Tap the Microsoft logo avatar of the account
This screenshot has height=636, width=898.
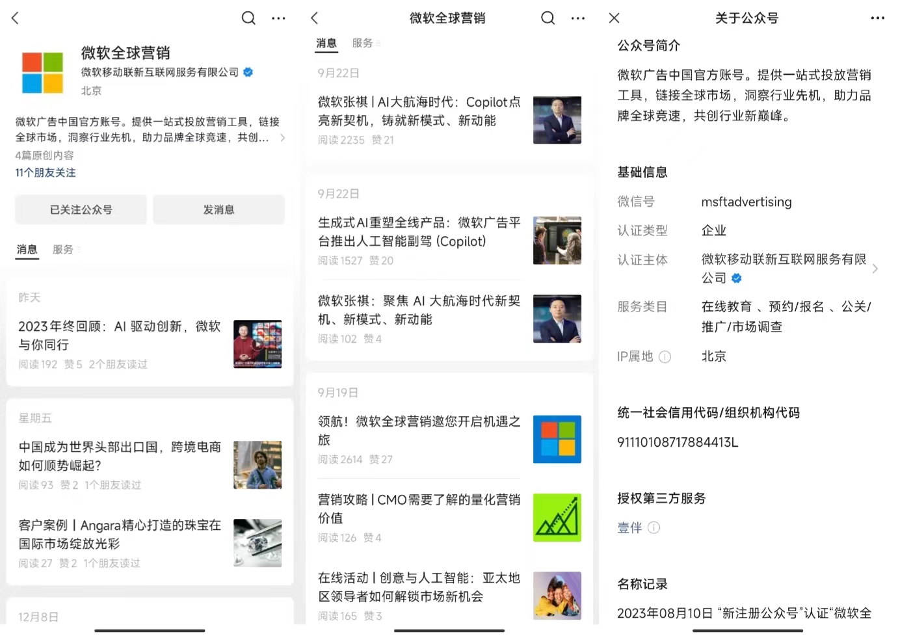[x=42, y=72]
